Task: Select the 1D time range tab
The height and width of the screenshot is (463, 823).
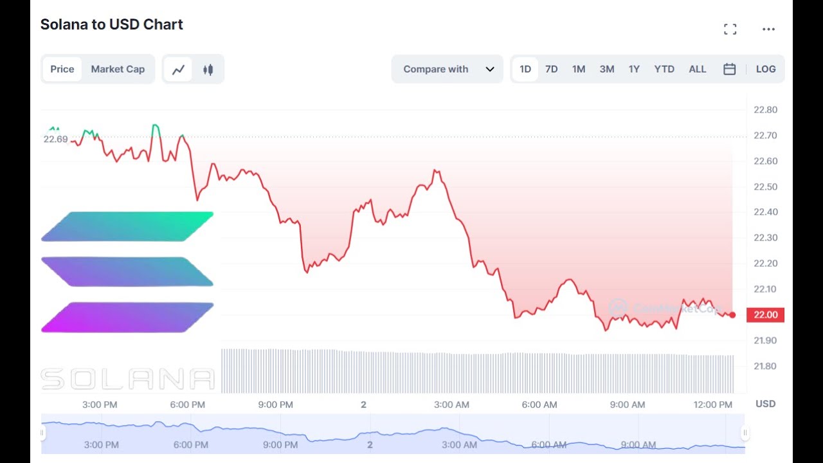Action: [x=525, y=69]
